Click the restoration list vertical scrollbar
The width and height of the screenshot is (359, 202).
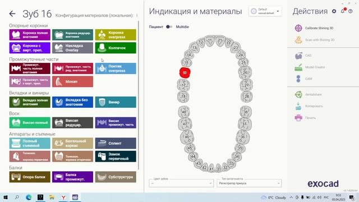click(x=138, y=95)
